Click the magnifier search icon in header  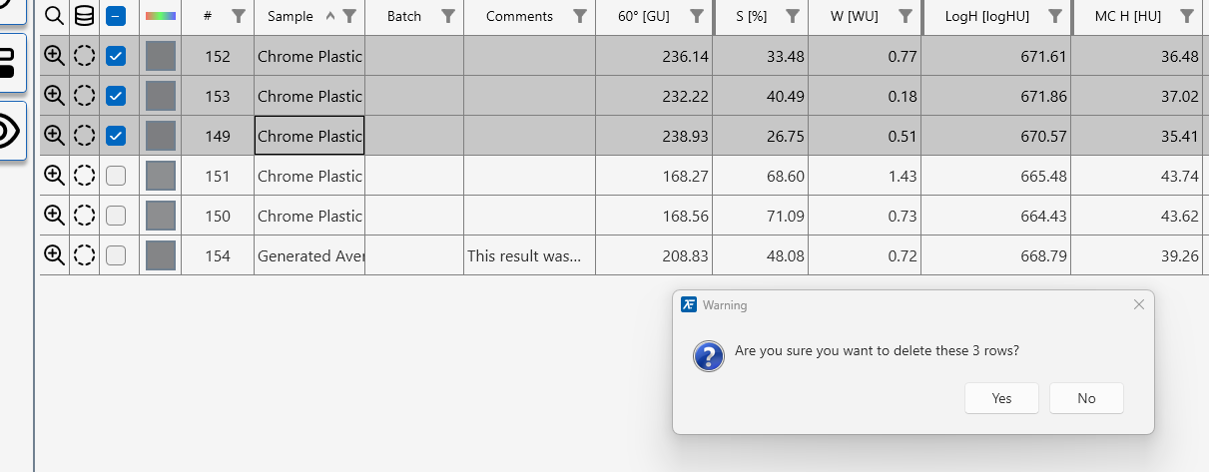click(54, 16)
